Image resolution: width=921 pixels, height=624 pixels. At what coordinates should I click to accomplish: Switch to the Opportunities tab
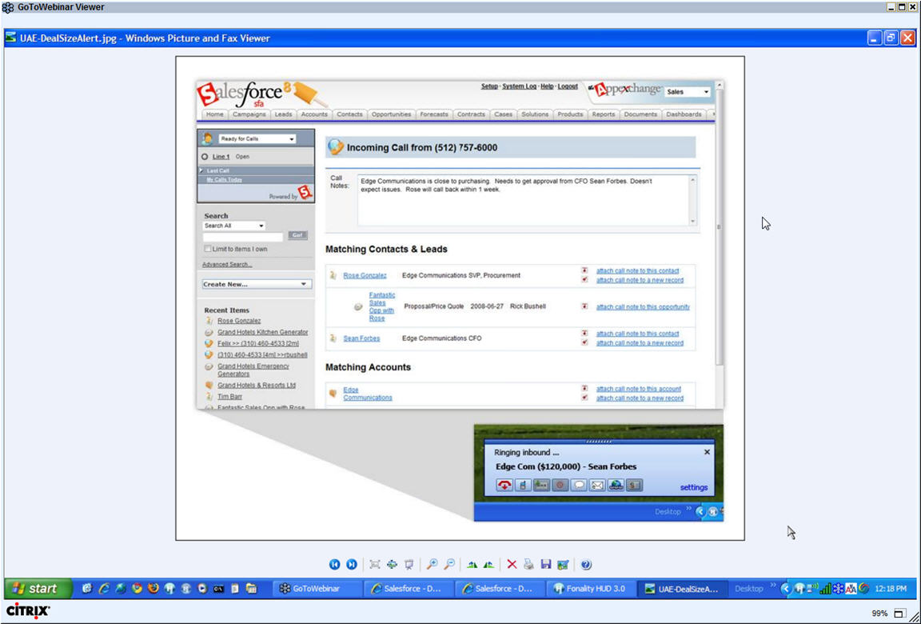pyautogui.click(x=391, y=114)
